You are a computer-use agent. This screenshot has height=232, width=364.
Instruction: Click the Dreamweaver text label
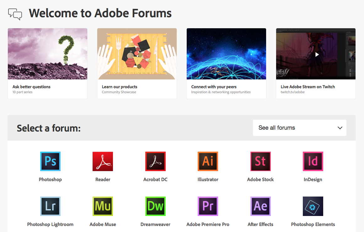[155, 224]
